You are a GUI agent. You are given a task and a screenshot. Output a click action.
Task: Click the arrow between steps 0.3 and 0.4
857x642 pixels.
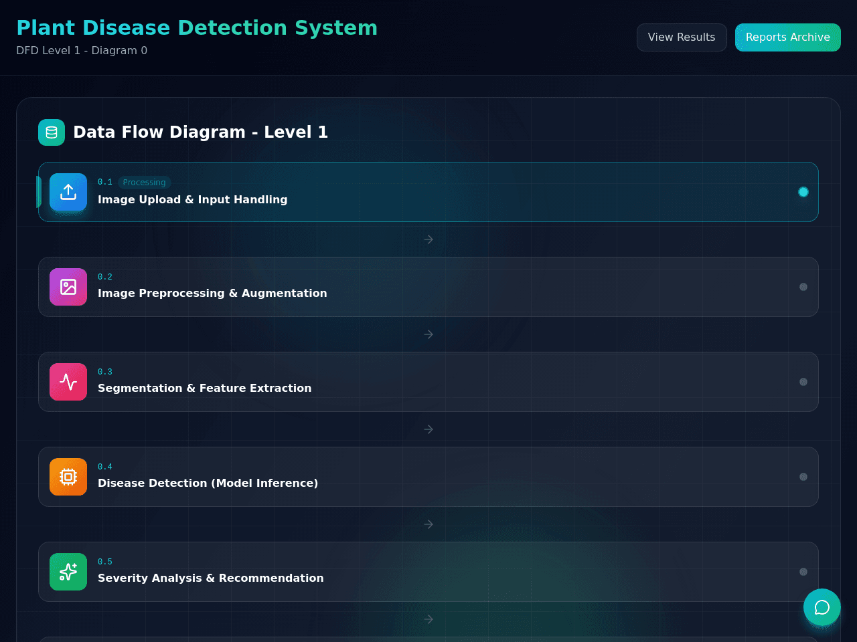428,429
